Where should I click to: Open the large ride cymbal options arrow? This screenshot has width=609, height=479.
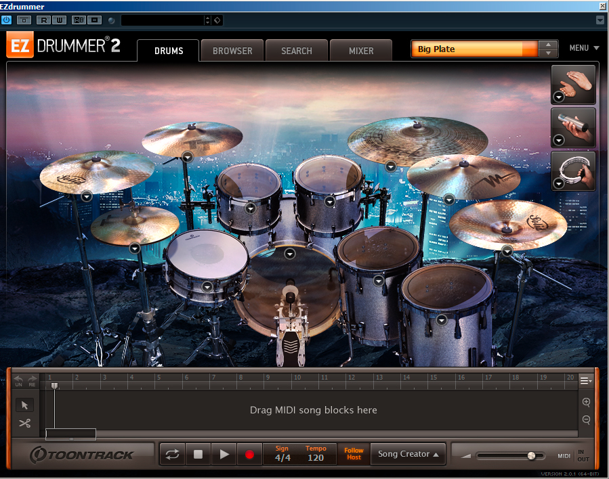click(x=391, y=166)
